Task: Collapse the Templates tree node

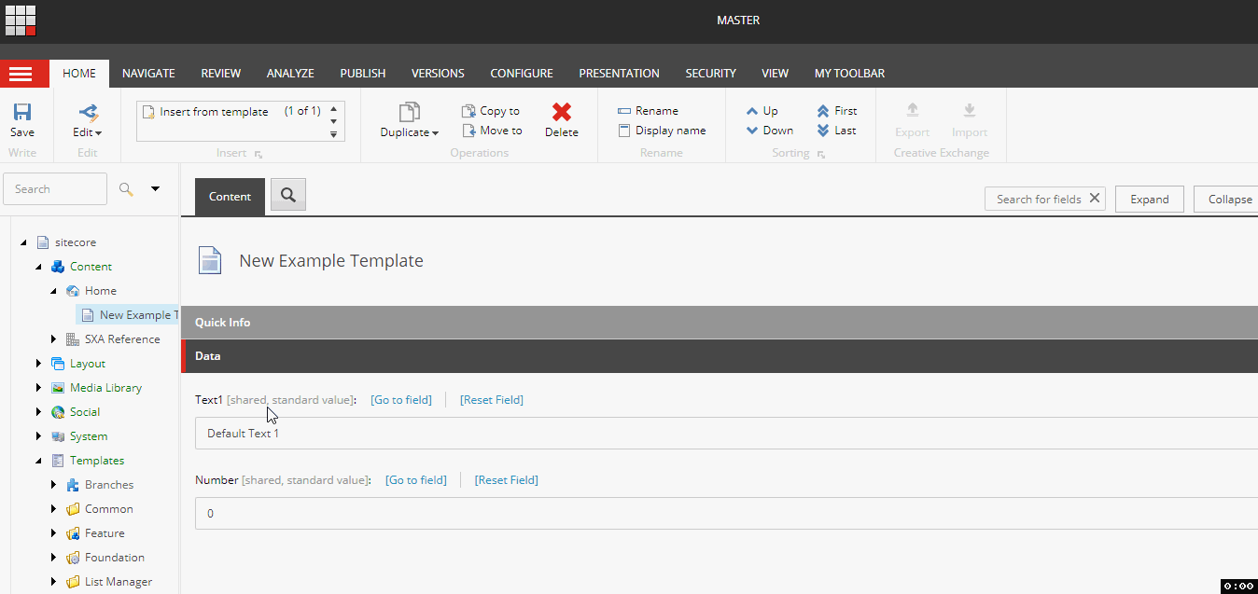Action: (39, 461)
